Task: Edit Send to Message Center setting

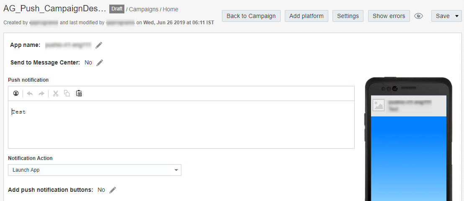Action: click(100, 63)
